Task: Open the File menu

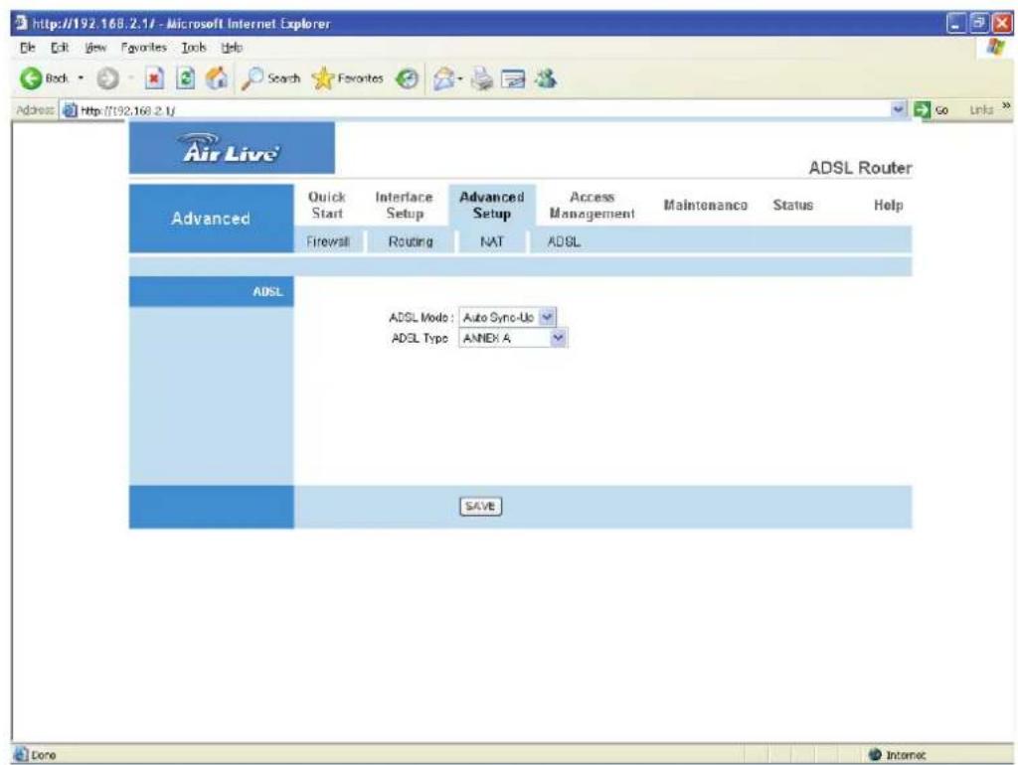Action: (27, 48)
